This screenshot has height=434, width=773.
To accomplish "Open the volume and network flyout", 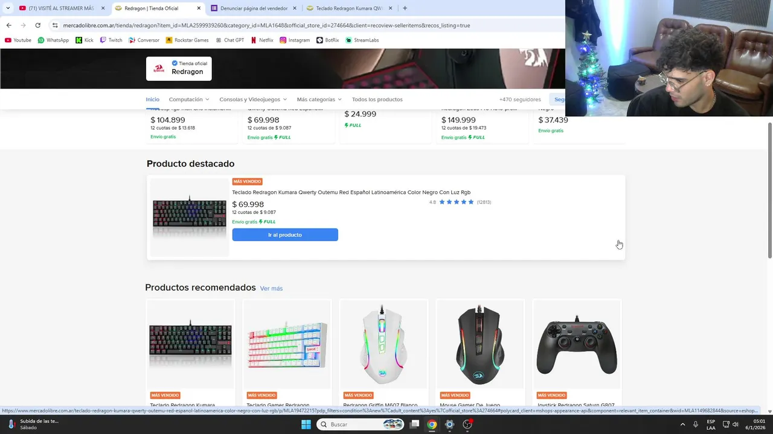I will coord(732,424).
